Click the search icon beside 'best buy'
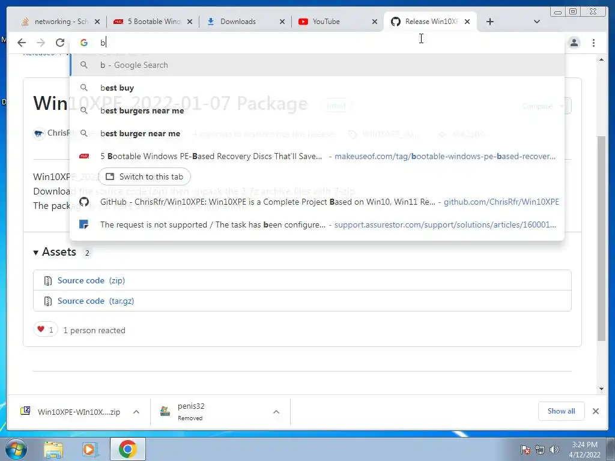 pos(84,88)
